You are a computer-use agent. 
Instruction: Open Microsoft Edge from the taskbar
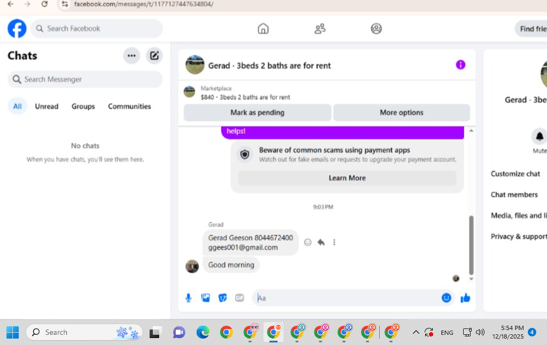[x=202, y=332]
